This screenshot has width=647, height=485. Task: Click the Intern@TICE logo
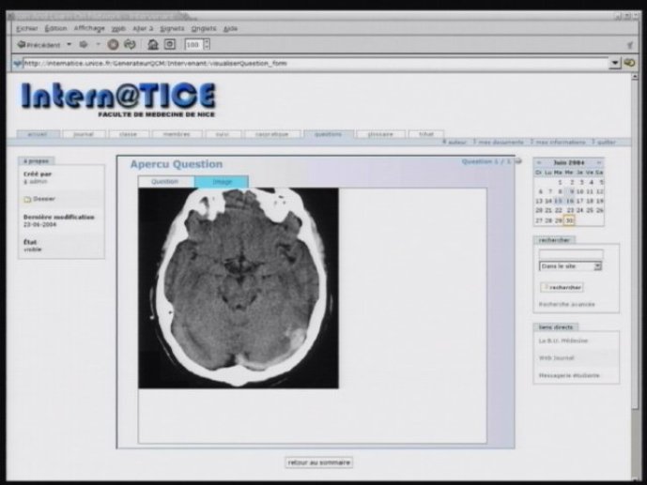tap(118, 99)
